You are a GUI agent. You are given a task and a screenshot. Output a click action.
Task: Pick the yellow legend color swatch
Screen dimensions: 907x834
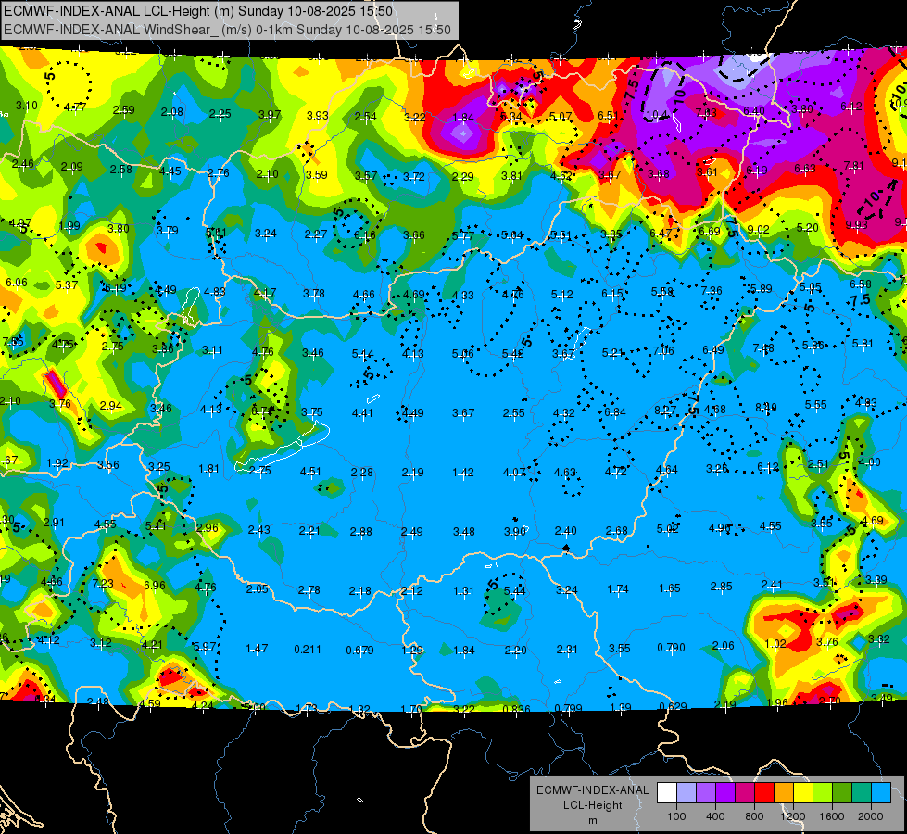pos(803,792)
